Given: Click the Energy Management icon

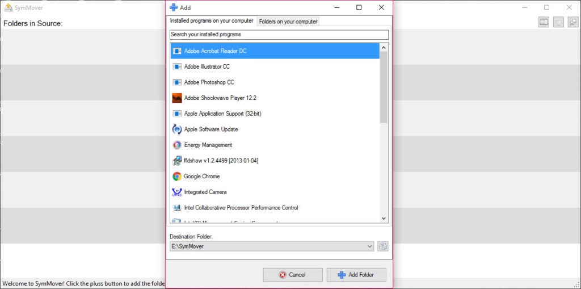Looking at the screenshot, I should pos(177,145).
